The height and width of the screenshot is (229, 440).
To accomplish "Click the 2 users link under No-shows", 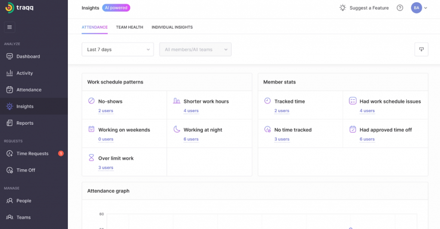I will coord(106,111).
